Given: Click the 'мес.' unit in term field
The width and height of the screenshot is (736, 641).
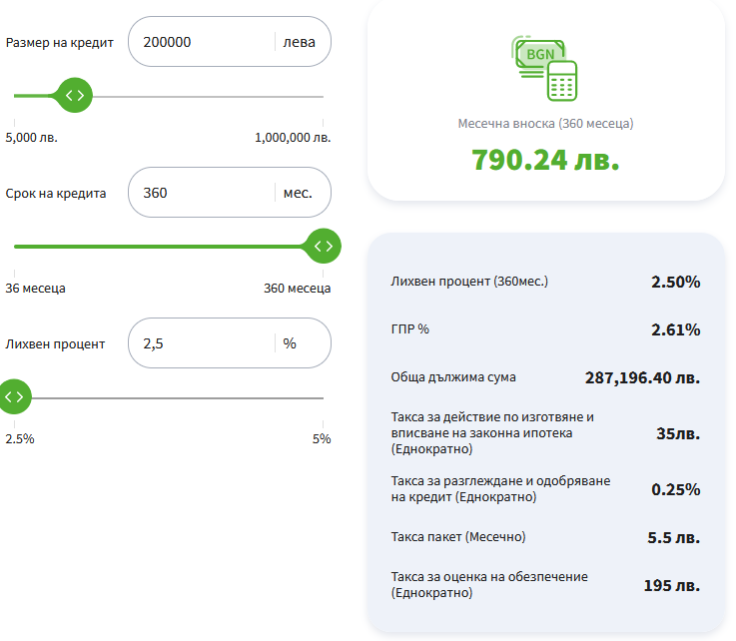Looking at the screenshot, I should [298, 193].
